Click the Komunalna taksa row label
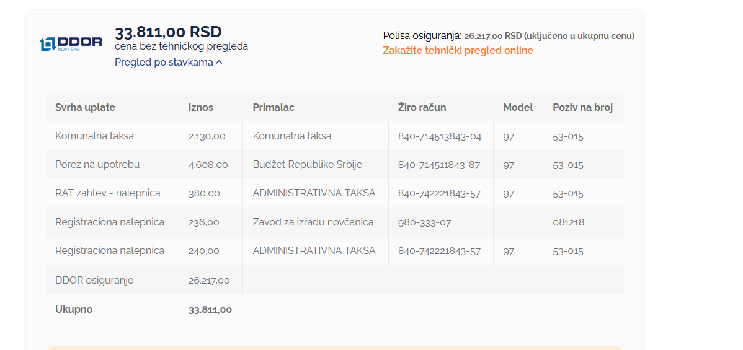This screenshot has height=350, width=743. tap(95, 136)
